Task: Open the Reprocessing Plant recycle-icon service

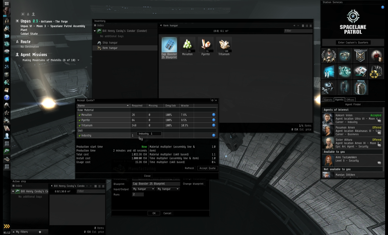Action: click(x=376, y=71)
